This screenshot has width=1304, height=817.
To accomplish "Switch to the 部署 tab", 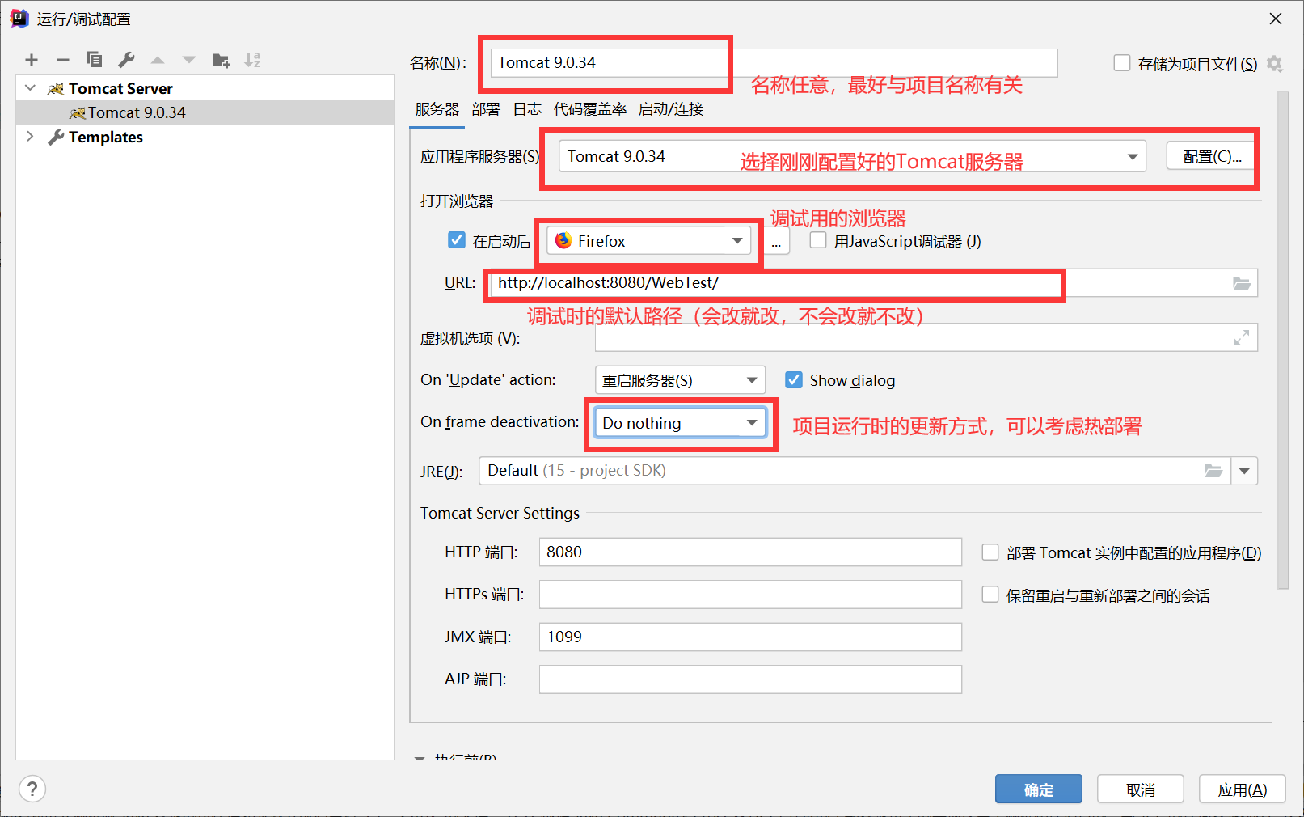I will pyautogui.click(x=485, y=109).
